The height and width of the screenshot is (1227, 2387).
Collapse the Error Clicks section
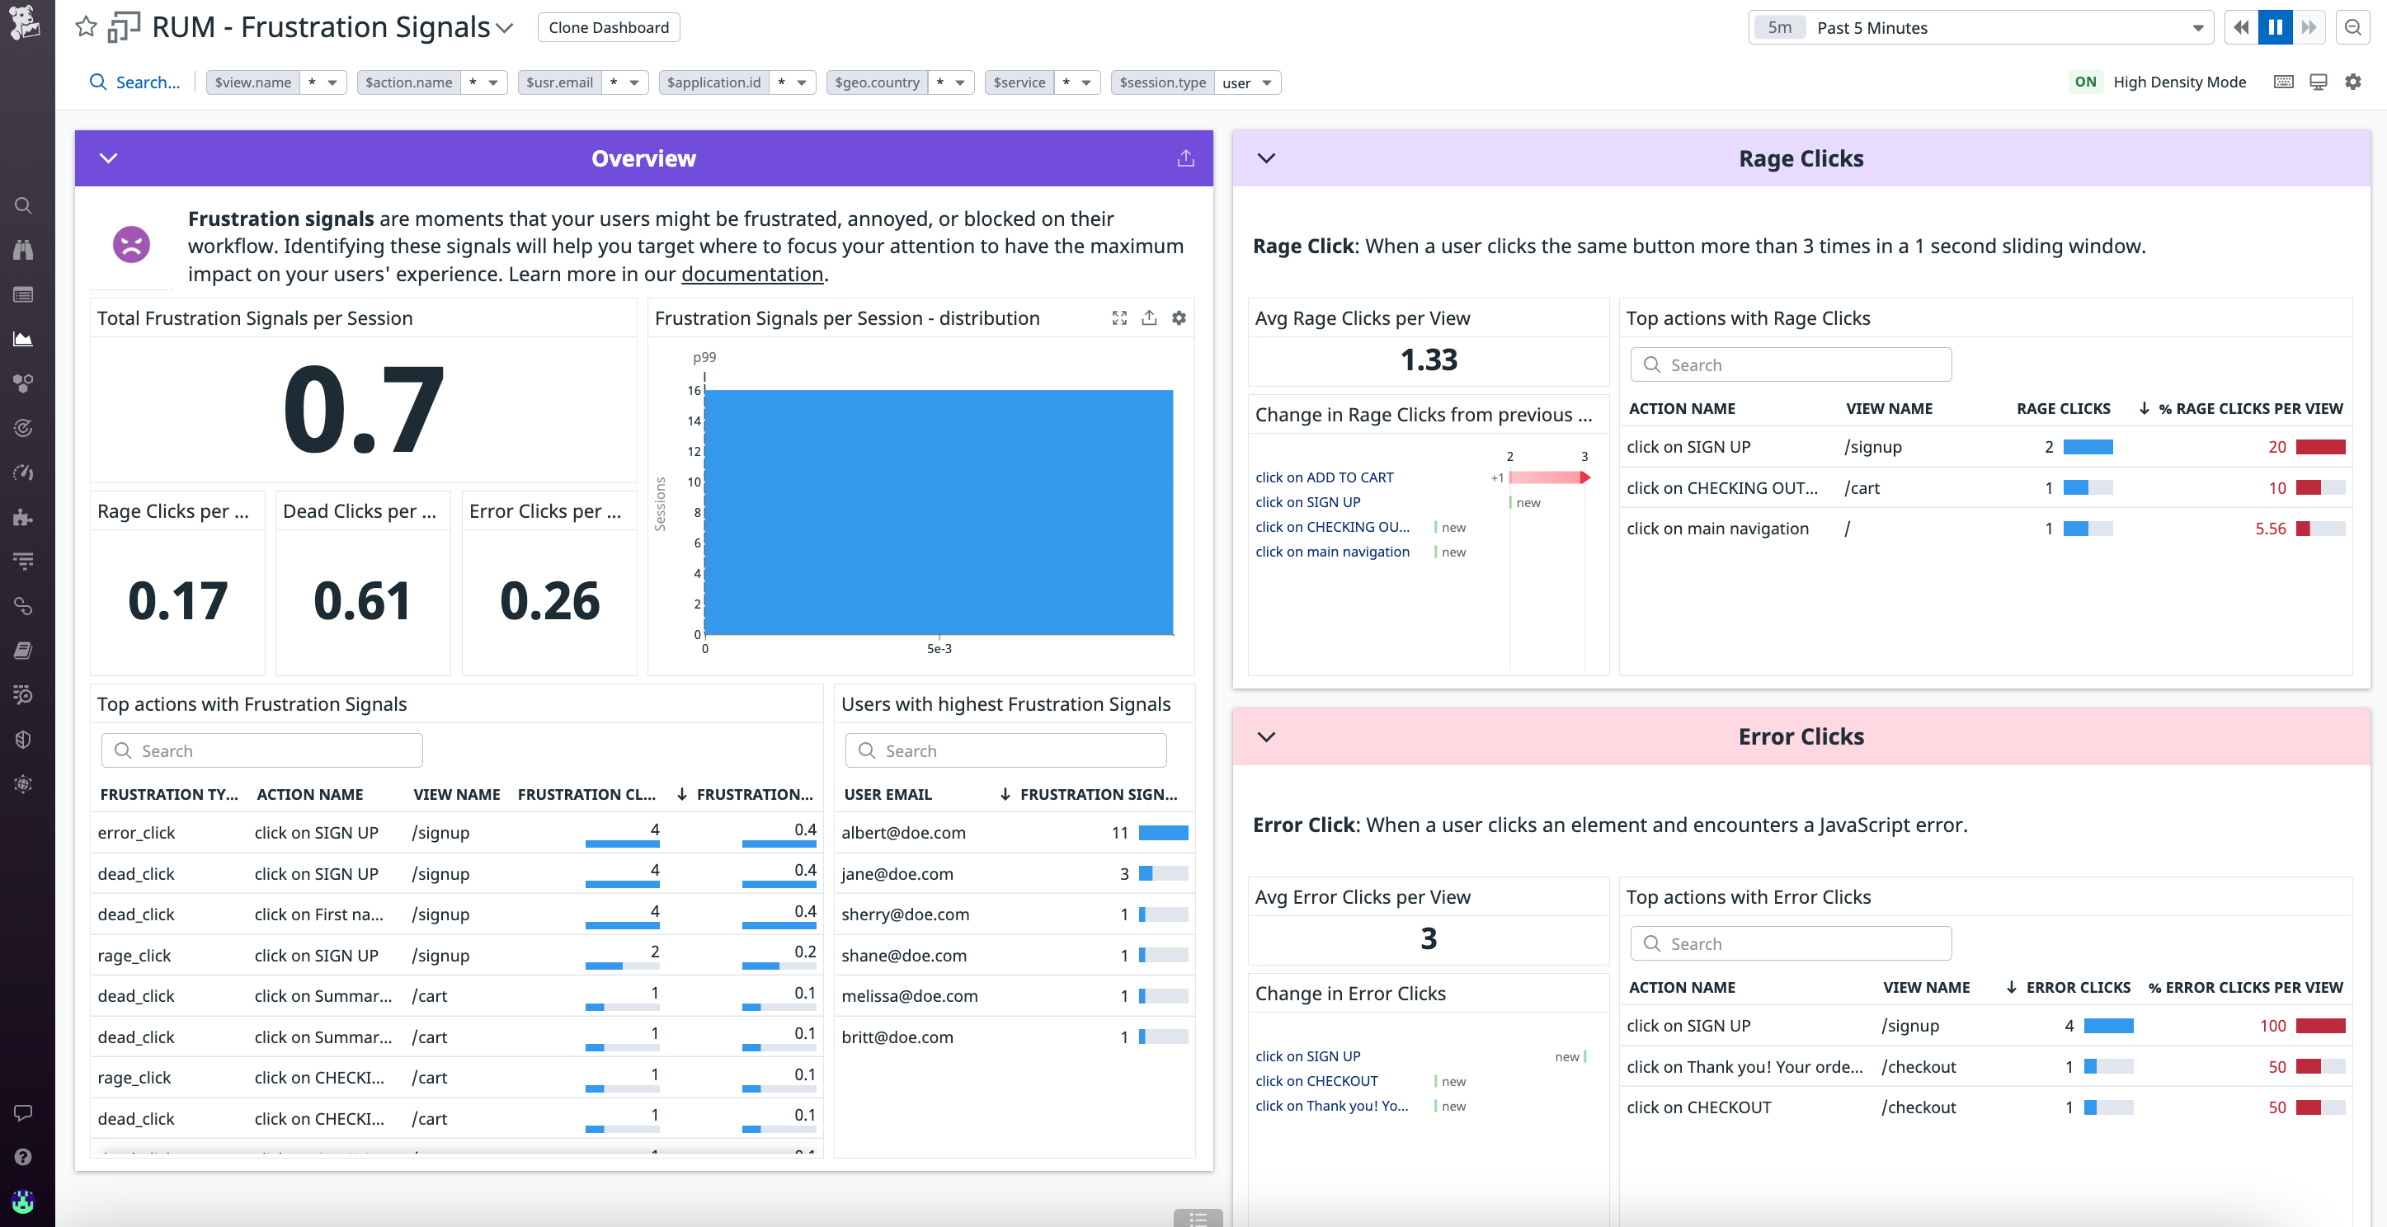[x=1266, y=736]
